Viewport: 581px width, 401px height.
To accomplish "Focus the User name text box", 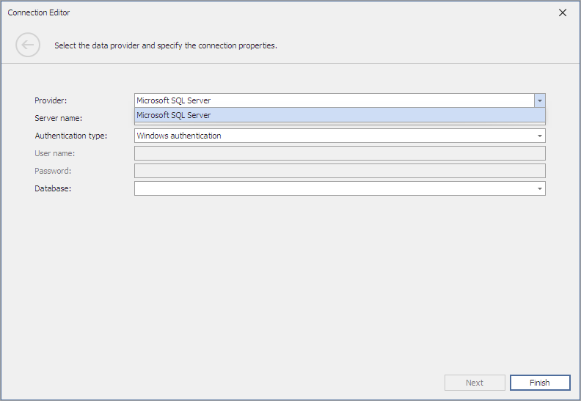I will [340, 153].
